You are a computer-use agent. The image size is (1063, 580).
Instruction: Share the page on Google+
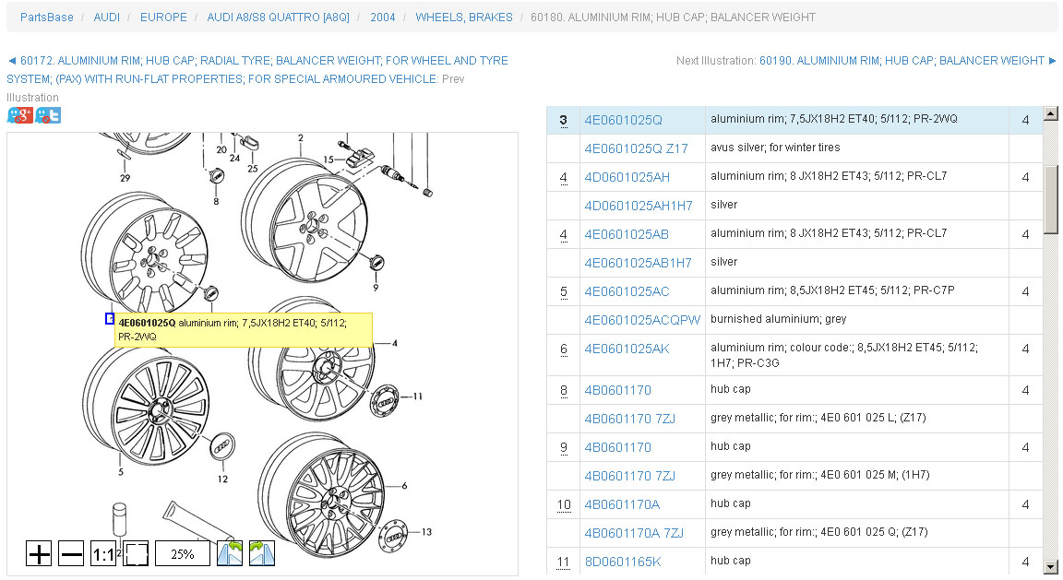click(x=20, y=115)
